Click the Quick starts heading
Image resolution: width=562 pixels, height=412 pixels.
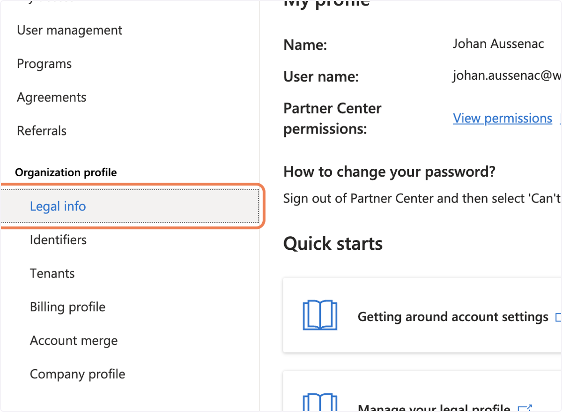[x=333, y=244]
